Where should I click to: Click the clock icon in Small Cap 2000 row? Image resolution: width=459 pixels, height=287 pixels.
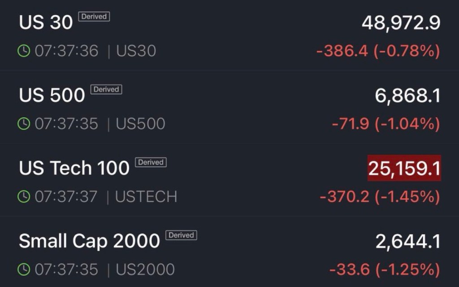point(24,269)
